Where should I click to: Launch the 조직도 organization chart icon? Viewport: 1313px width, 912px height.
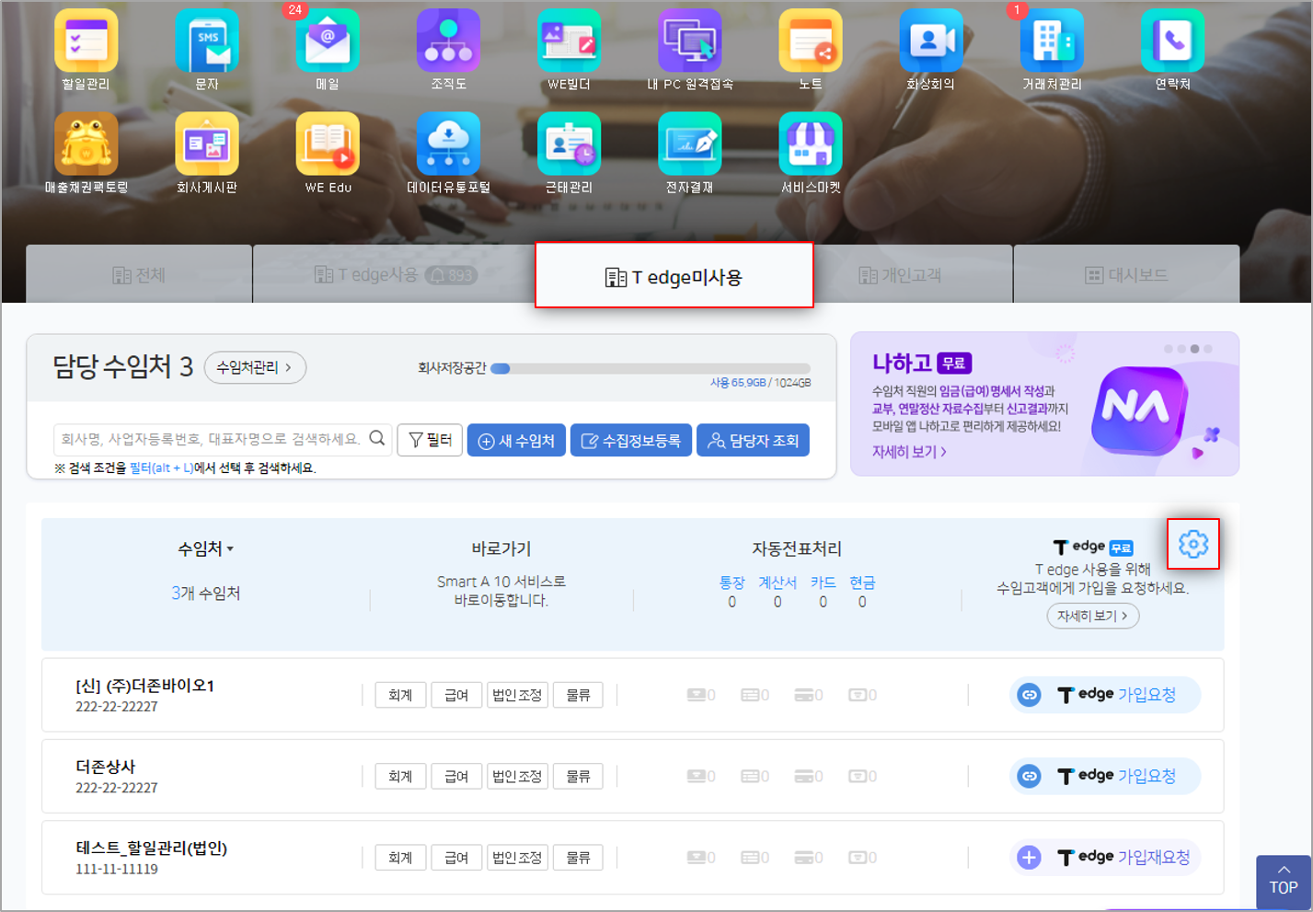[x=448, y=41]
